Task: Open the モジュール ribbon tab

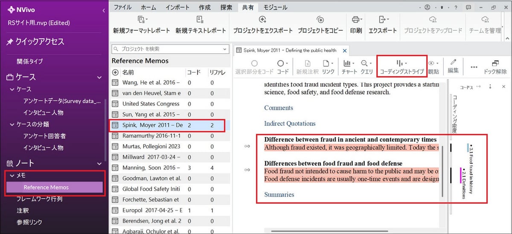Action: tap(275, 7)
